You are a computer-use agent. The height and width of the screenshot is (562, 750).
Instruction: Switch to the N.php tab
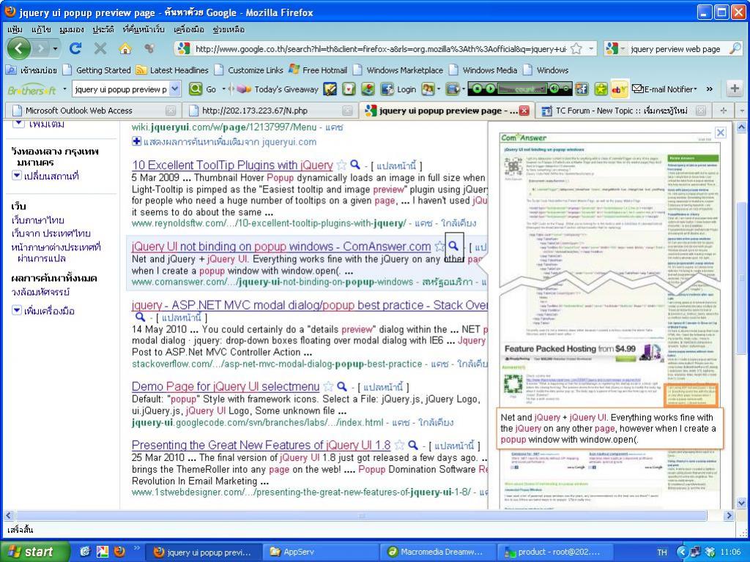270,110
